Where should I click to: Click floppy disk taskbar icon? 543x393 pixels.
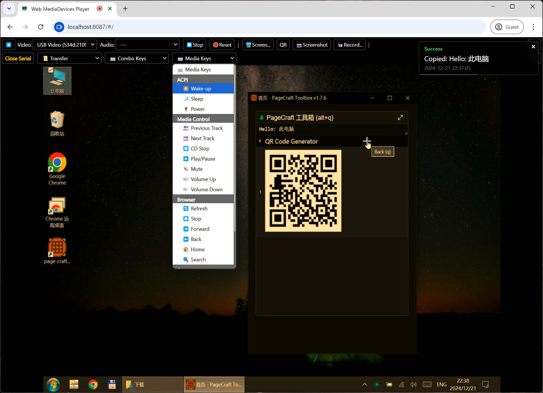tap(112, 384)
